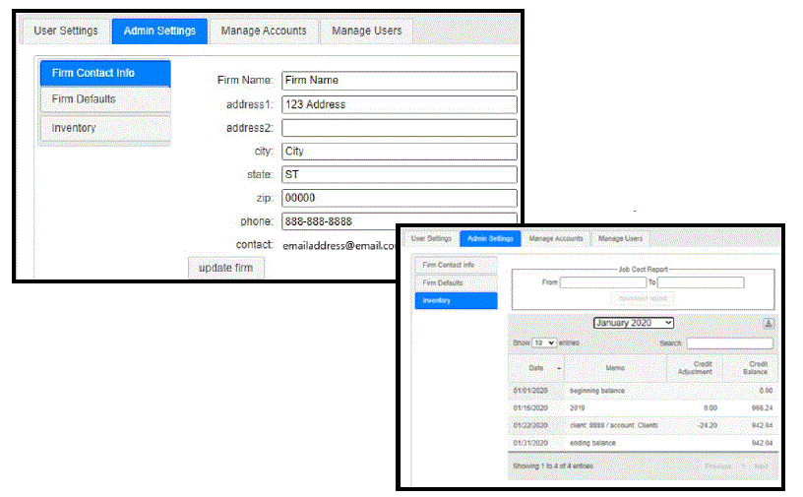The image size is (803, 497).
Task: Click the Job Cost Report To date field
Action: [701, 282]
